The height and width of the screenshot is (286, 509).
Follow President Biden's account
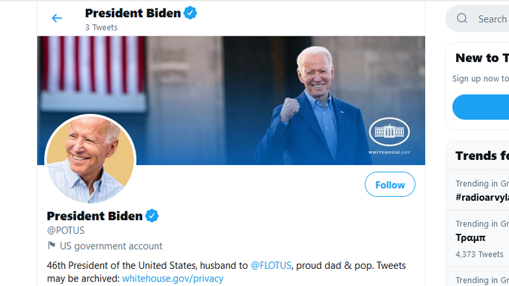pos(389,184)
